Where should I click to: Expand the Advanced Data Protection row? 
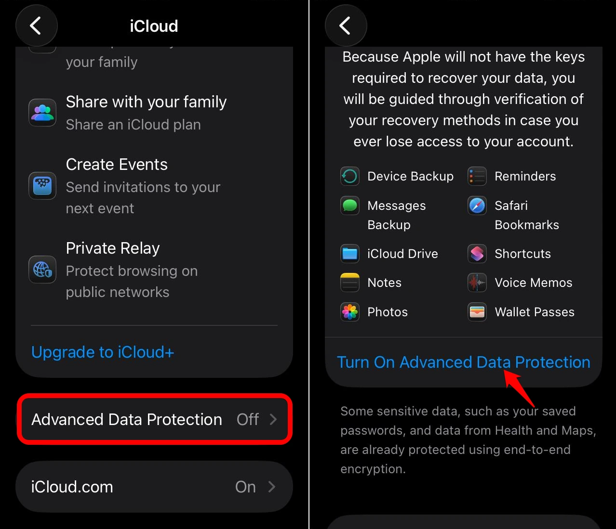tap(154, 419)
